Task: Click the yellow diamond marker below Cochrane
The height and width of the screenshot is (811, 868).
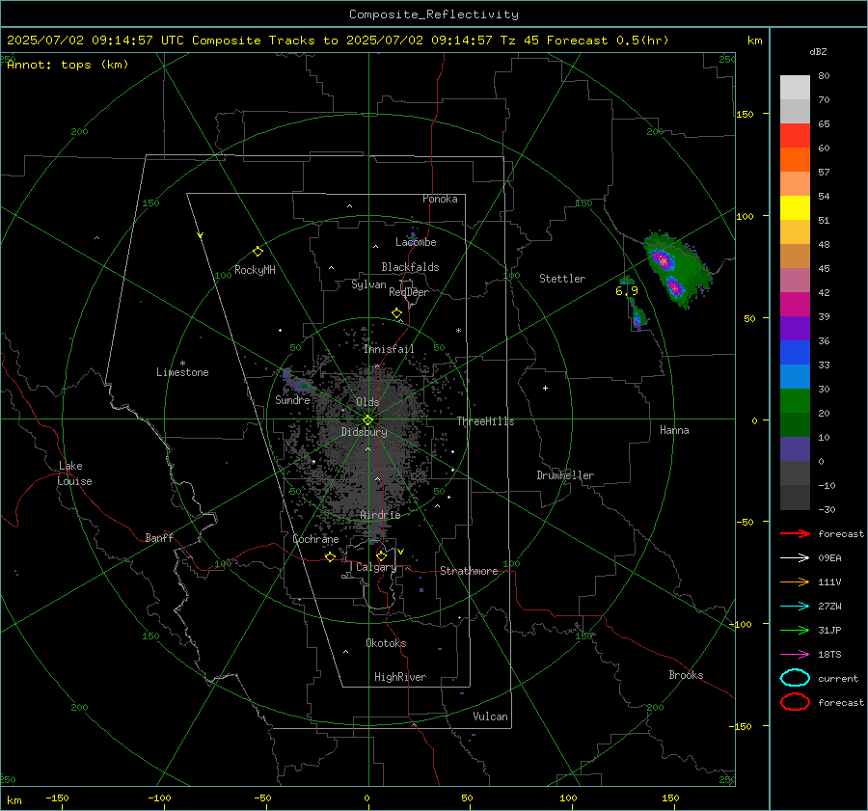Action: pyautogui.click(x=330, y=556)
